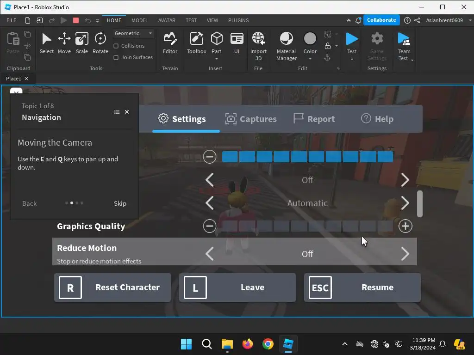Open the Geometric mode dropdown
The height and width of the screenshot is (355, 474).
134,33
